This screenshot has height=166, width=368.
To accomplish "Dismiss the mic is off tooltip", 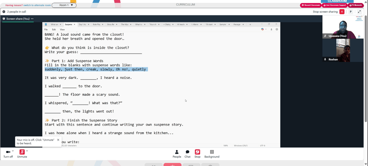I will point(58,140).
